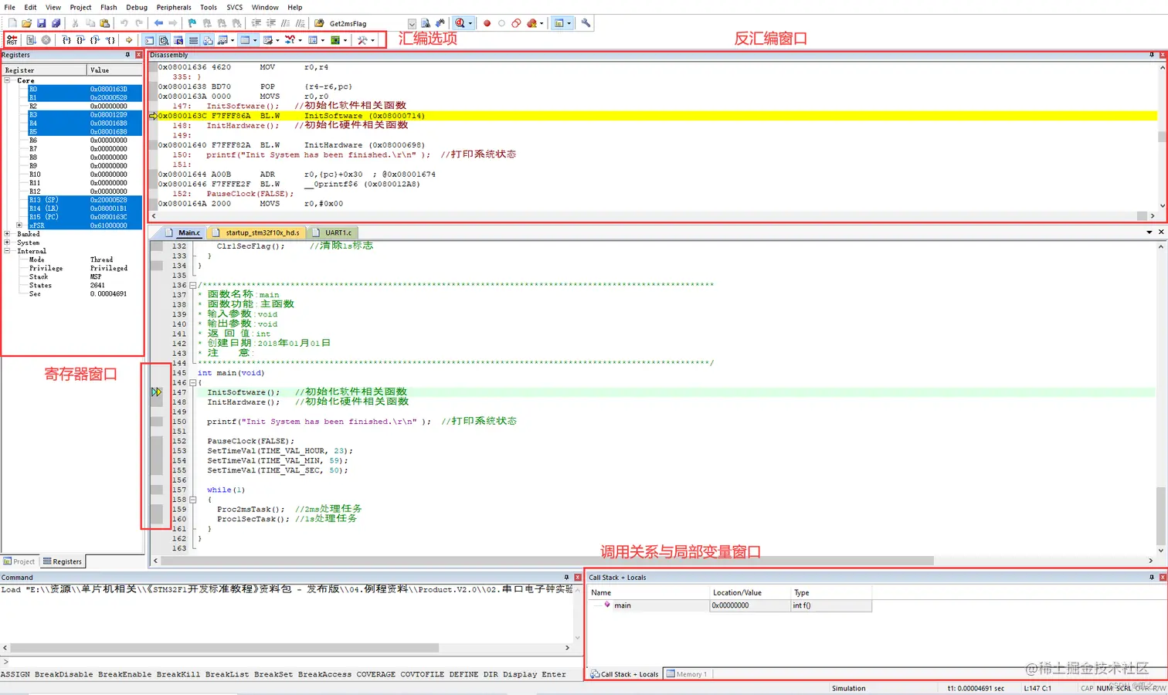
Task: Expand the Banked register group
Action: (x=8, y=234)
